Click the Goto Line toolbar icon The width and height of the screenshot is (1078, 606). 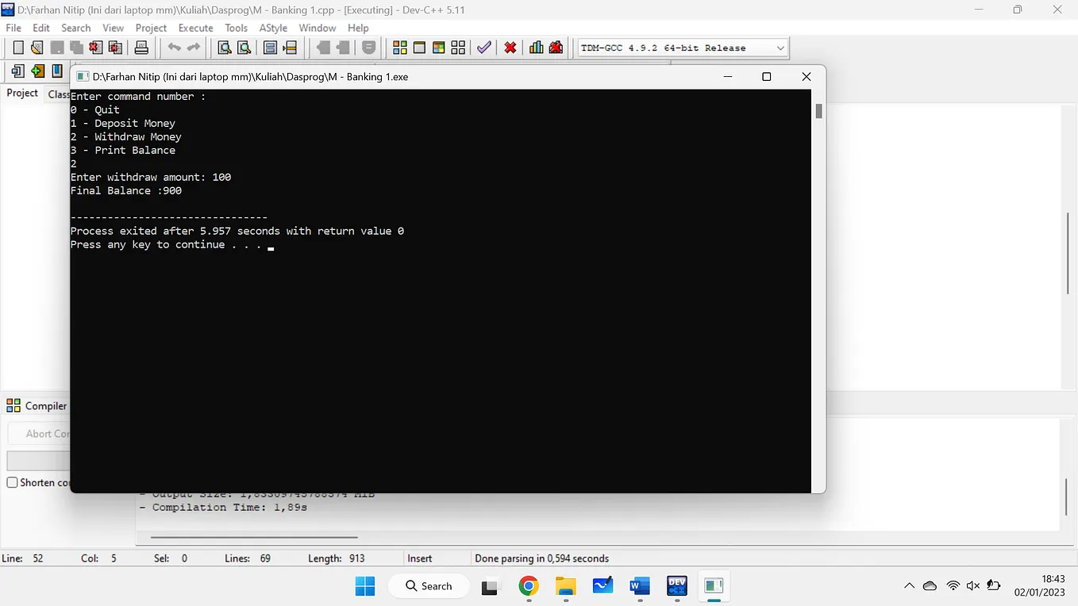pos(290,48)
